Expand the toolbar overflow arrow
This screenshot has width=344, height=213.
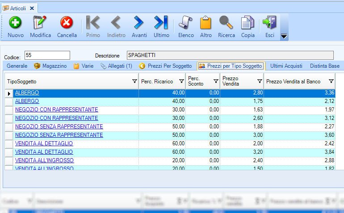[283, 36]
